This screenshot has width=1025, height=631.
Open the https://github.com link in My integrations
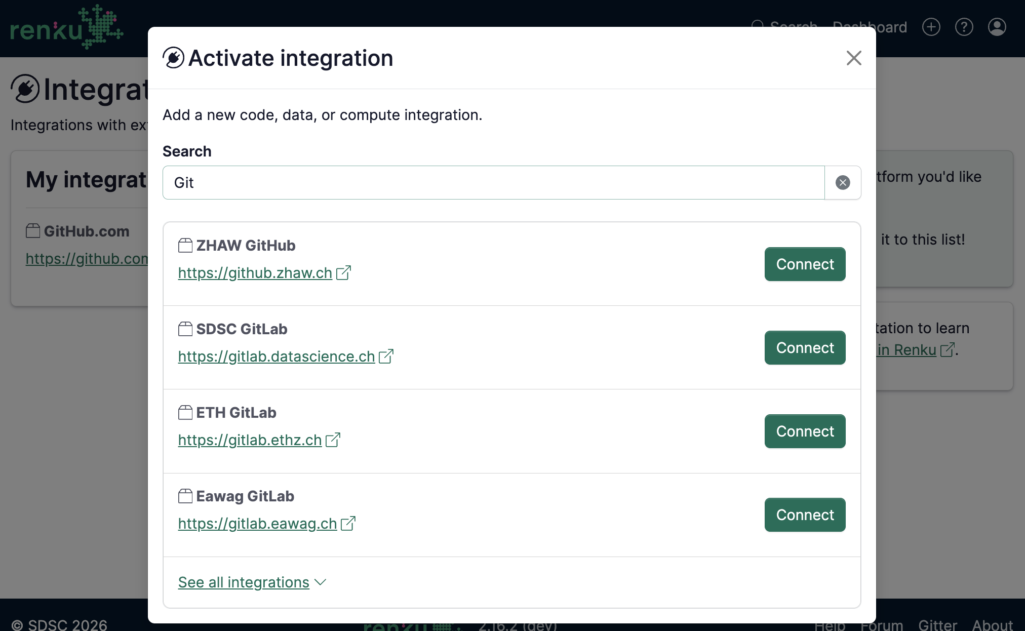point(87,259)
